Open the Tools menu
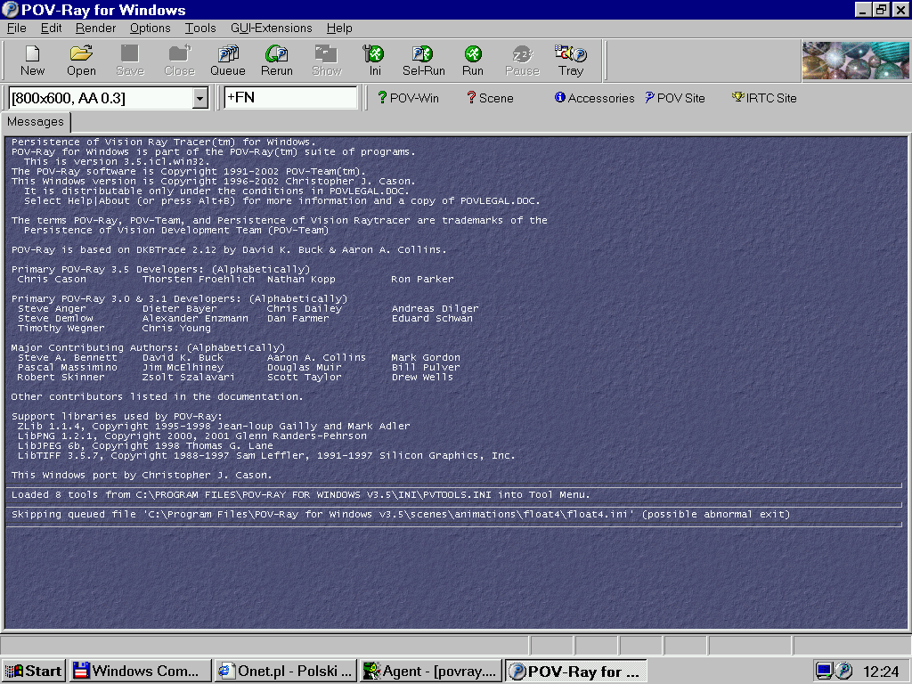 [200, 28]
